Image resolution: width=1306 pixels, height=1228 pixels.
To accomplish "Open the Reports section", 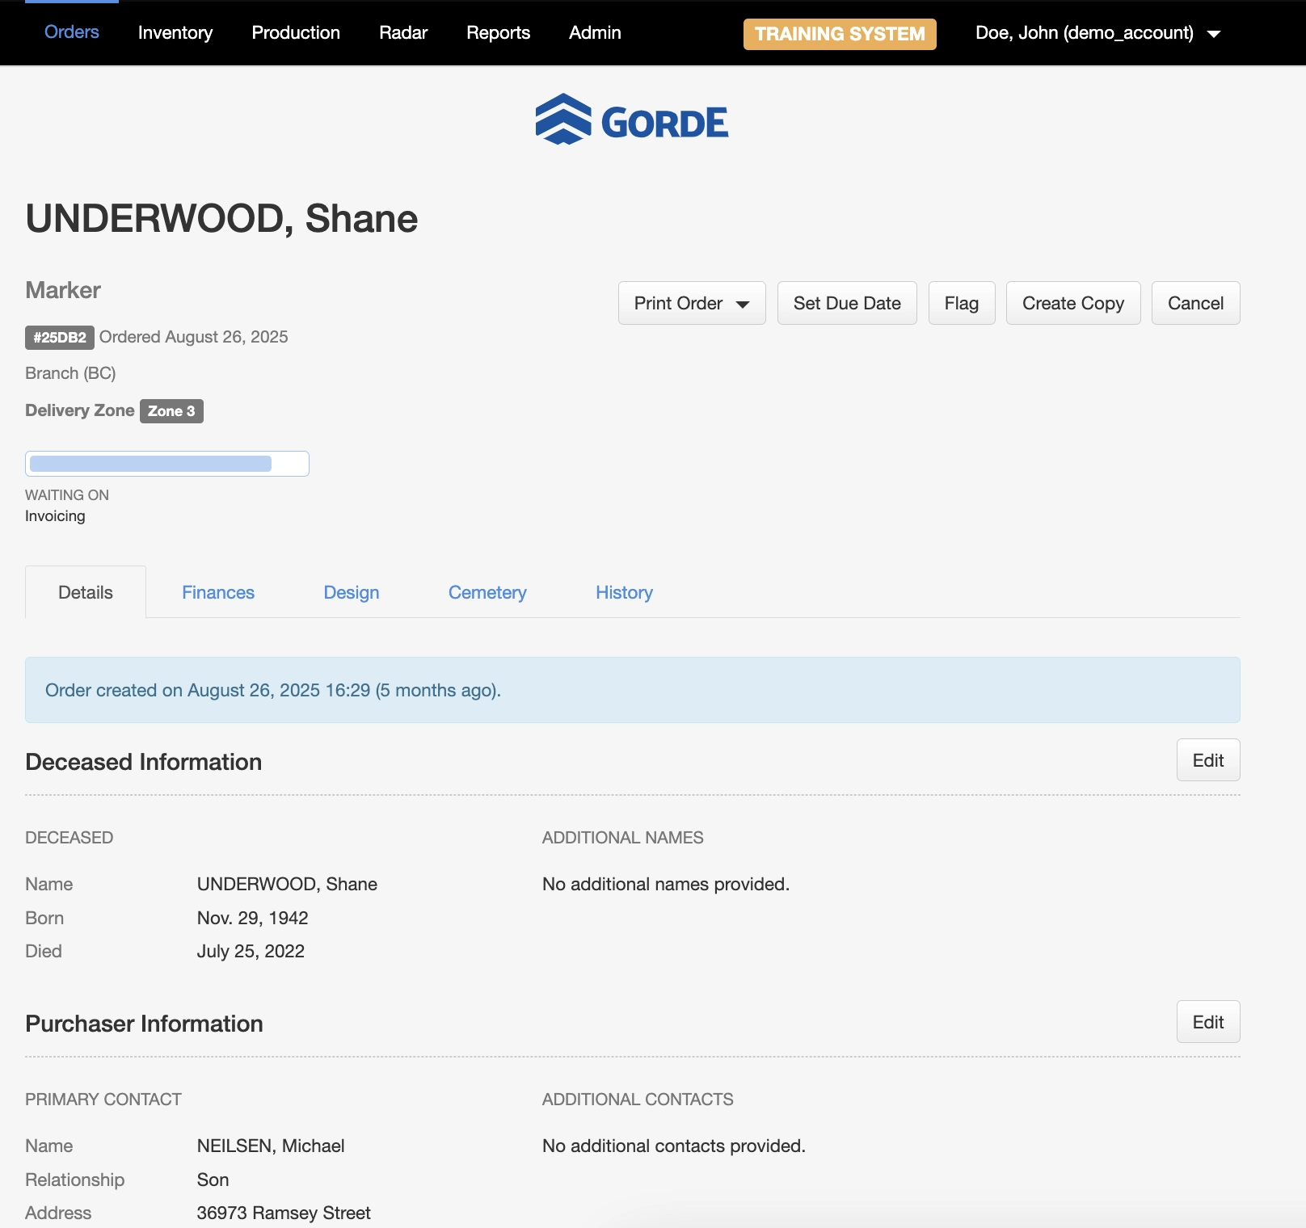I will 497,33.
